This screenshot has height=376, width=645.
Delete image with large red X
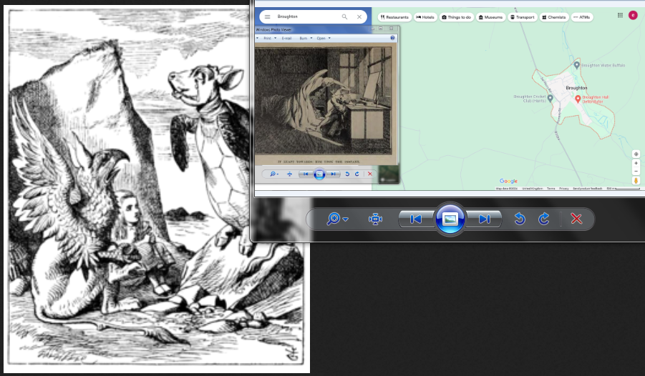(x=576, y=219)
